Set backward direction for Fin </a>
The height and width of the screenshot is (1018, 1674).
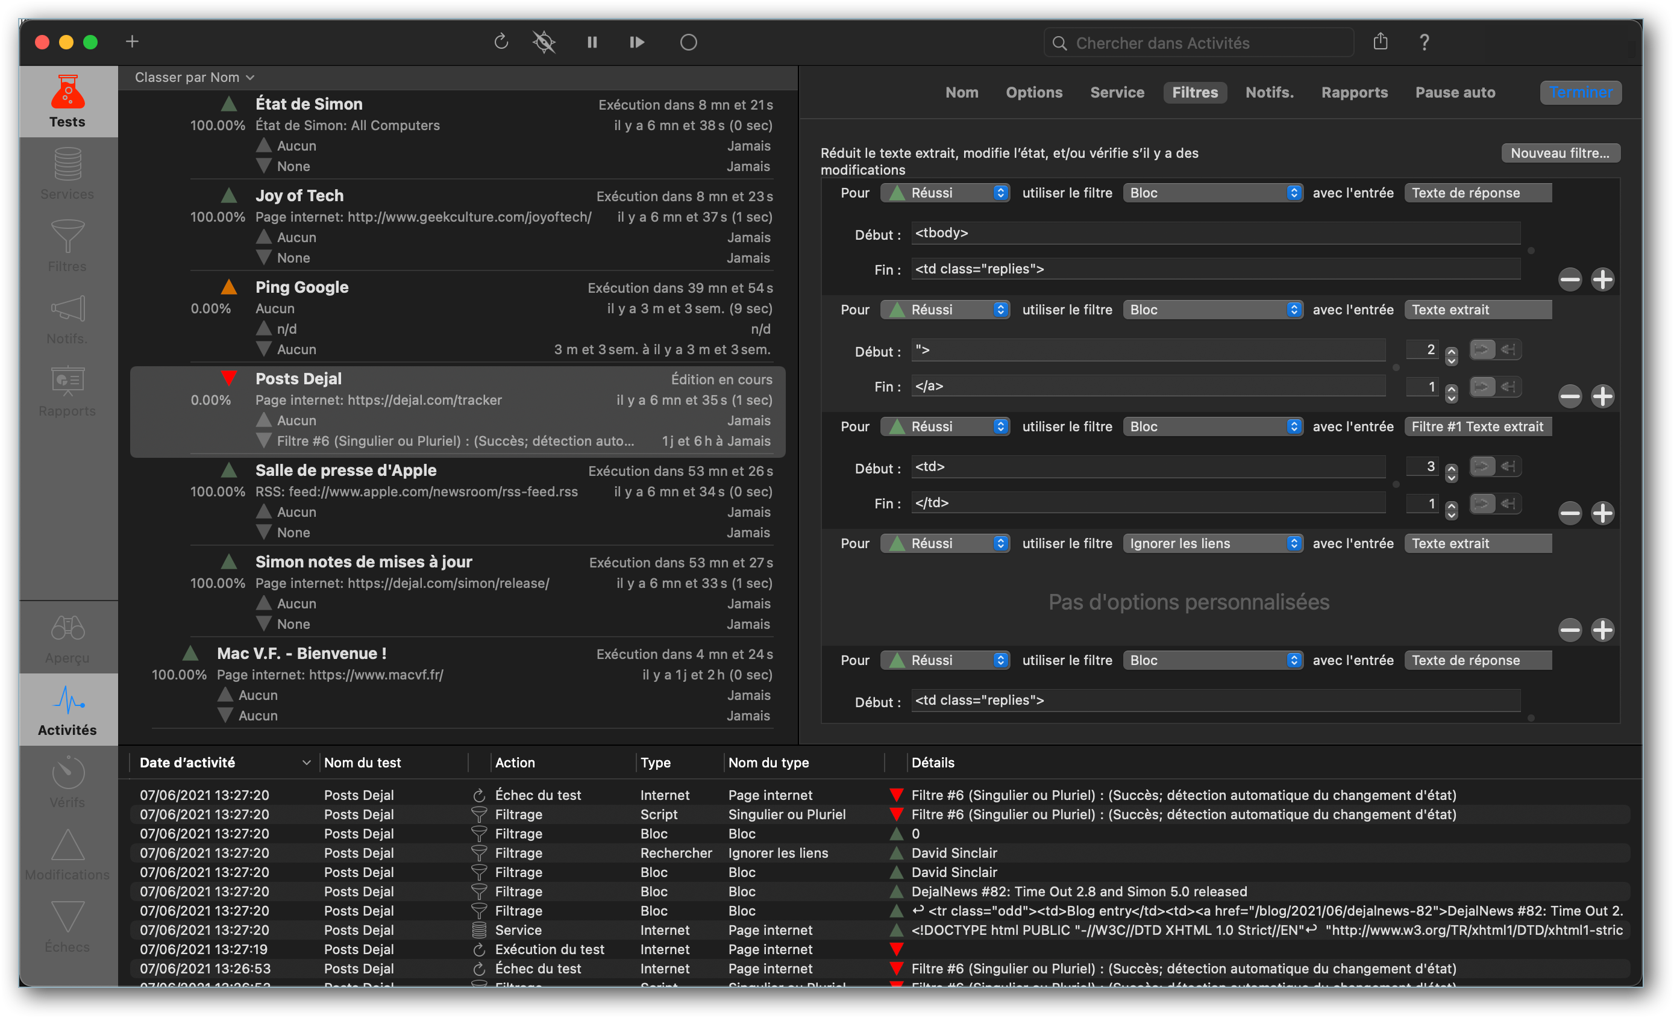1508,387
